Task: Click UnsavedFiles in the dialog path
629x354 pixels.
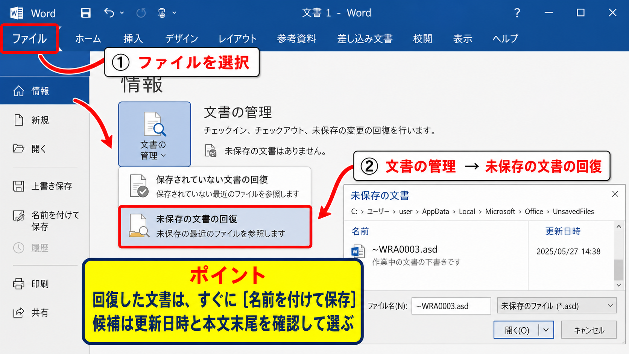Action: point(573,211)
